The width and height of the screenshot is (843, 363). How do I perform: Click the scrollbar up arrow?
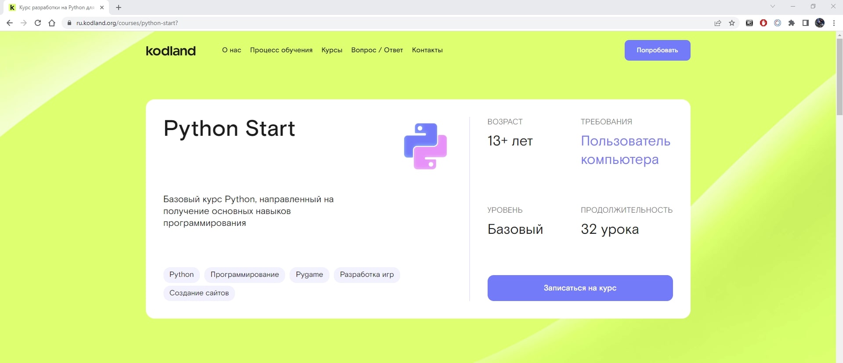click(839, 34)
